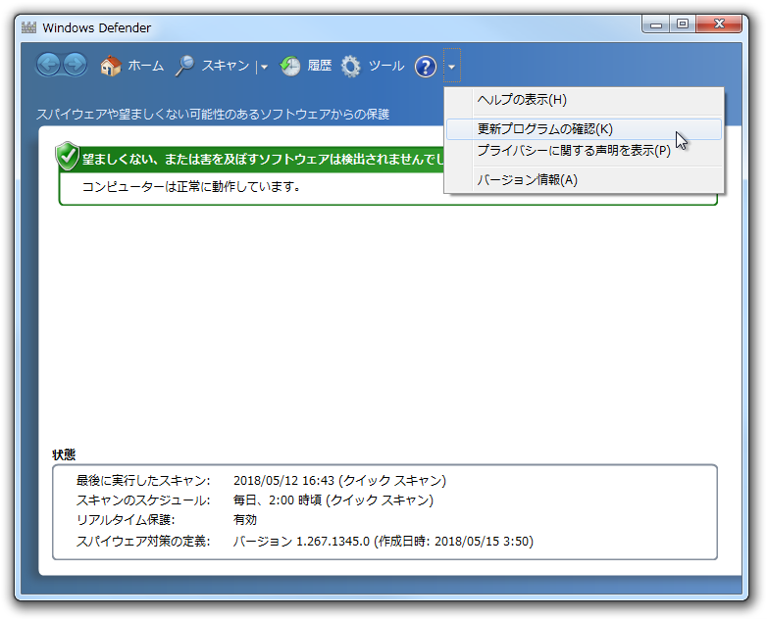Open the 履歴 toolbar label
The width and height of the screenshot is (767, 619).
(x=320, y=66)
